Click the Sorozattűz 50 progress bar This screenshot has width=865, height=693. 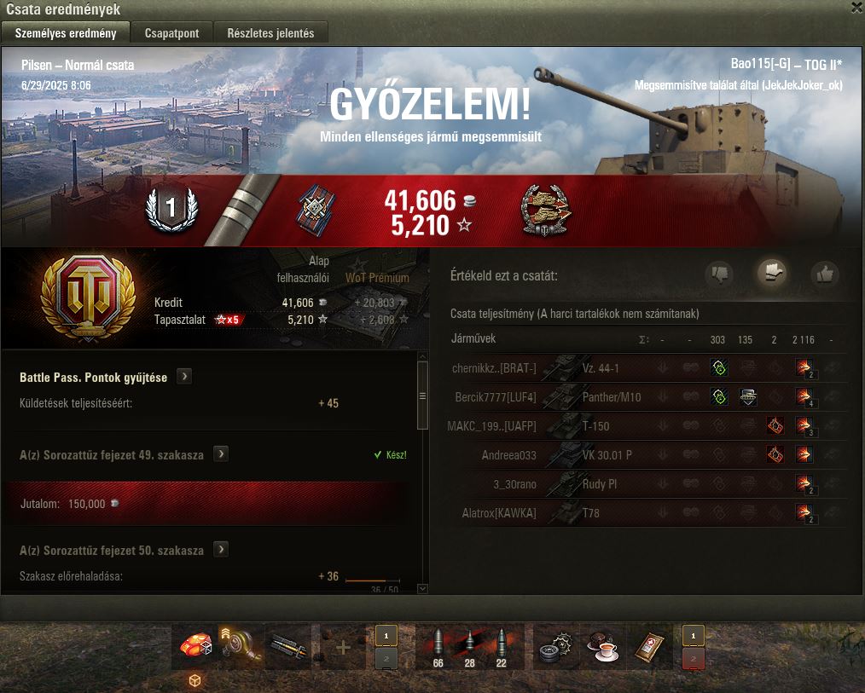tap(373, 580)
